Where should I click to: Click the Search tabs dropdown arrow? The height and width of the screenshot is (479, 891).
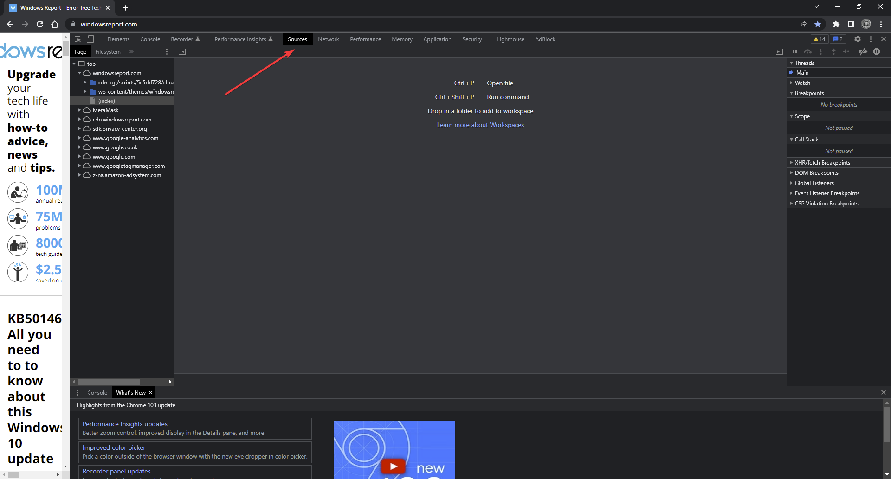(816, 7)
